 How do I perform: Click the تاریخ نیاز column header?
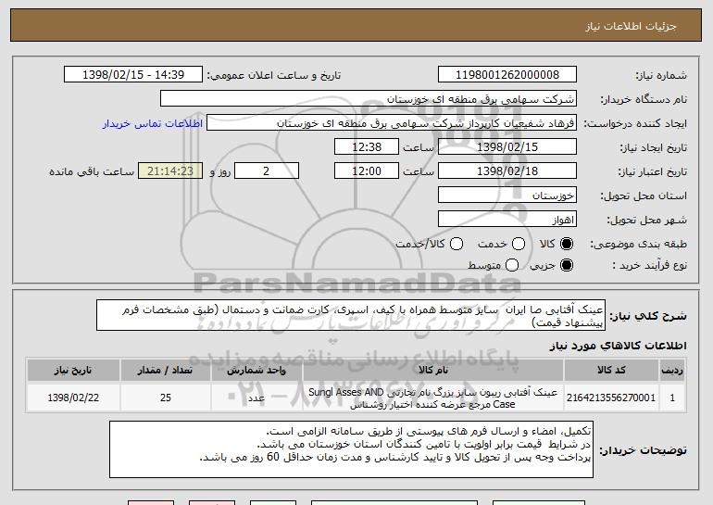[x=73, y=371]
